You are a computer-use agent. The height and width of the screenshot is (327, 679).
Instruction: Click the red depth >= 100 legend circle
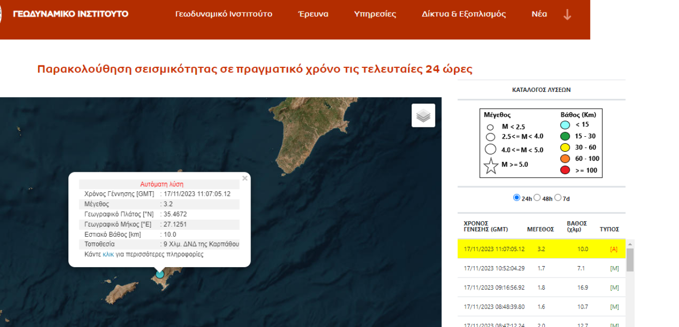click(x=565, y=170)
